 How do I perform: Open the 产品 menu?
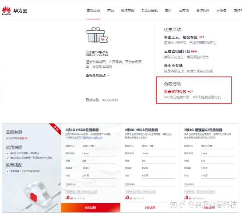[x=110, y=10]
